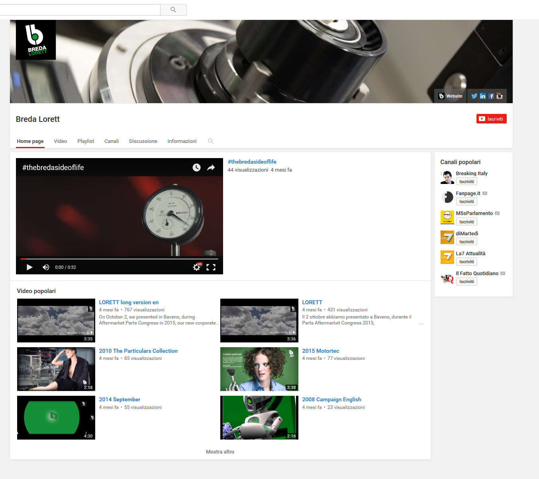
Task: Subscribe to Il Fatto Quotidiano
Action: tap(466, 282)
